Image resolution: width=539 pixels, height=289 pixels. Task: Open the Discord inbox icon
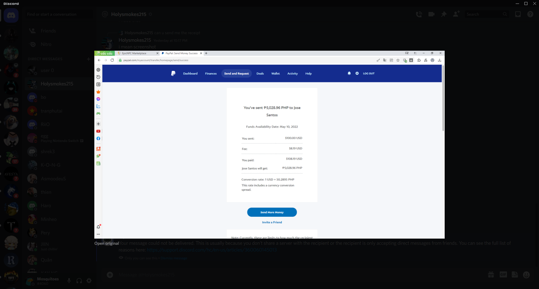tap(518, 14)
